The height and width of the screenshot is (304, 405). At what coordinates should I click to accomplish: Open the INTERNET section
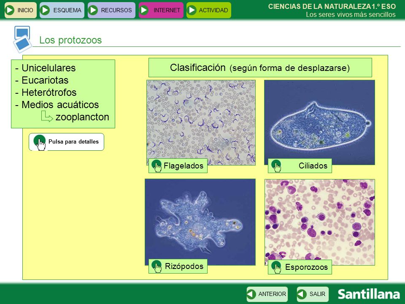161,10
